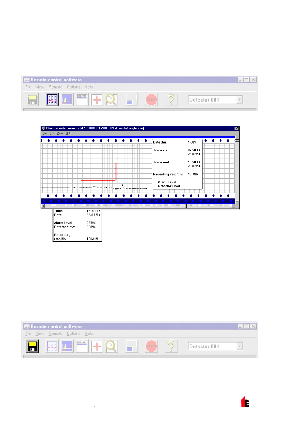Click the save floppy icon in the top toolbar window
Image resolution: width=301 pixels, height=426 pixels.
click(x=32, y=100)
